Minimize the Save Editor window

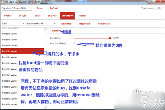pos(149,1)
